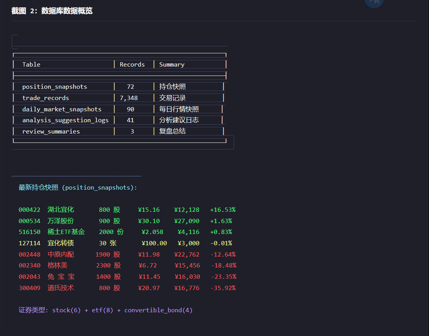This screenshot has width=429, height=336.
Task: Click the daily_market_snapshots table name
Action: pos(62,109)
